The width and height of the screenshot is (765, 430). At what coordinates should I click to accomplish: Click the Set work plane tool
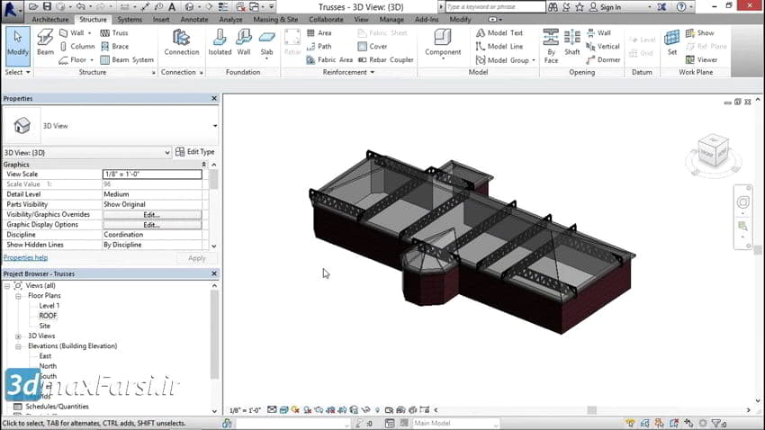point(671,43)
